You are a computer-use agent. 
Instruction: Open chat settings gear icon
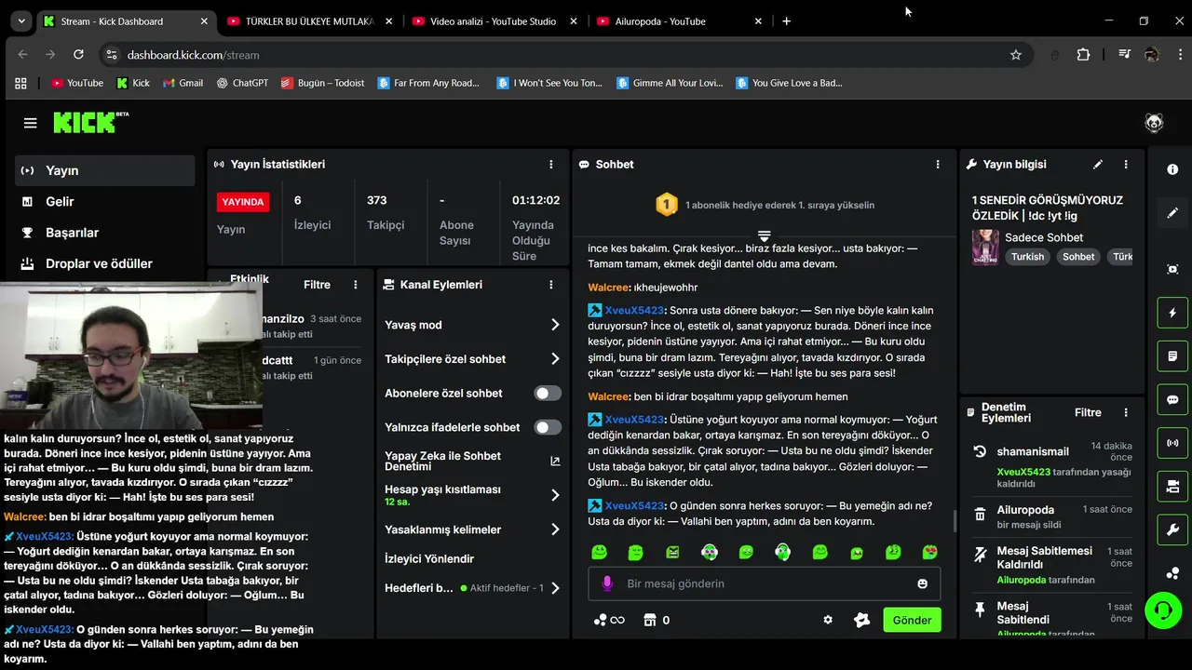828,620
